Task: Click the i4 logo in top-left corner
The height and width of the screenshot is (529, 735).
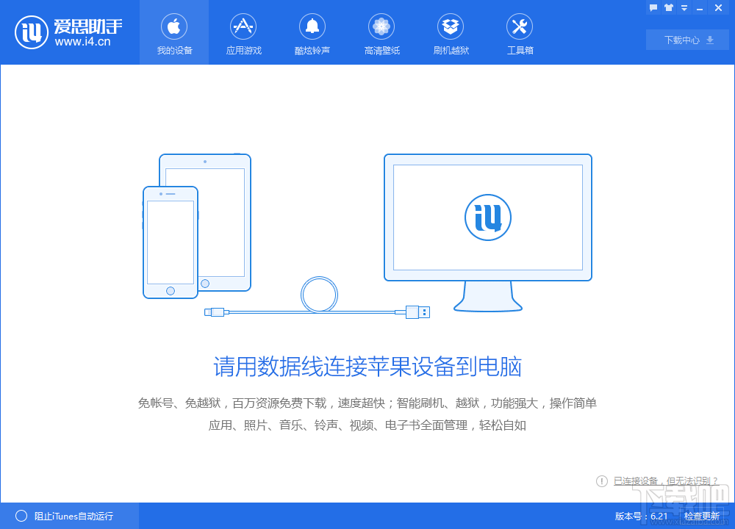Action: (30, 32)
